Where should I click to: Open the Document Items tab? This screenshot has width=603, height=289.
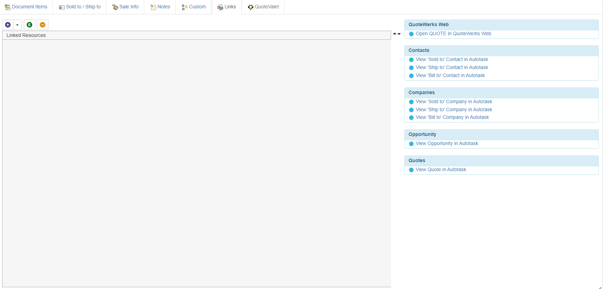point(26,7)
